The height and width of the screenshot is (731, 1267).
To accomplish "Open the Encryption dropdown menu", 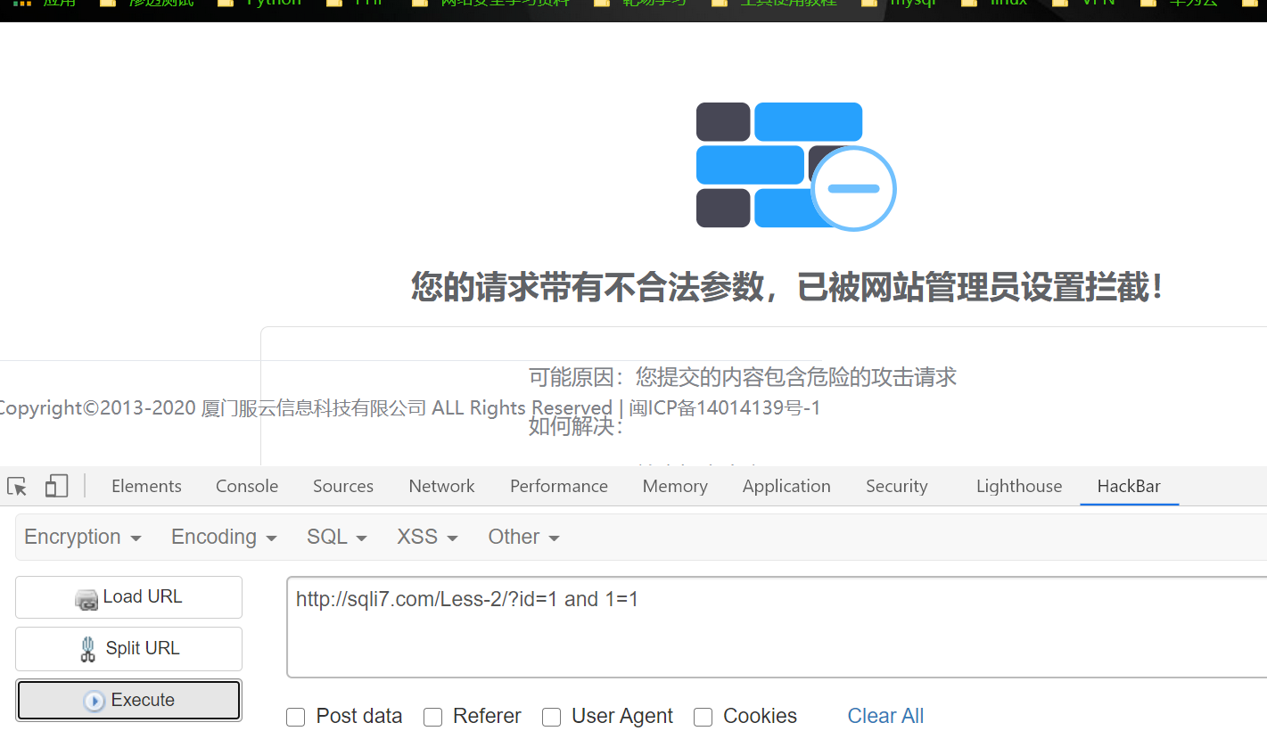I will pyautogui.click(x=83, y=537).
